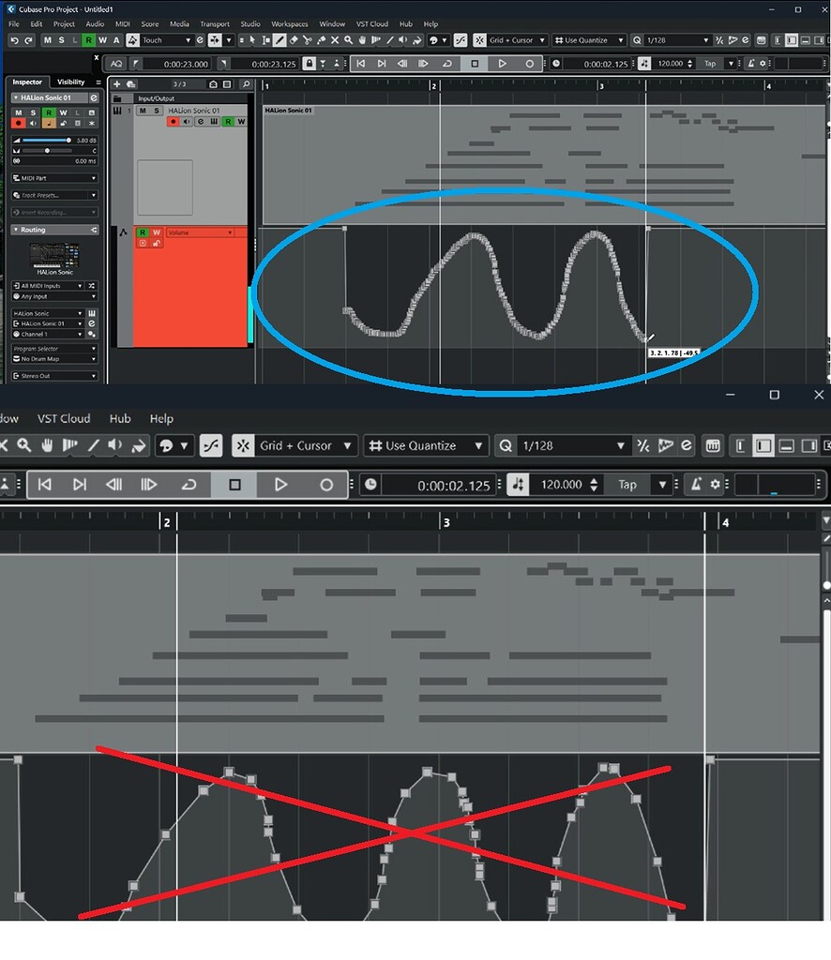This screenshot has width=831, height=960.
Task: Activate the Mute tool in the toolbar
Action: coord(335,40)
